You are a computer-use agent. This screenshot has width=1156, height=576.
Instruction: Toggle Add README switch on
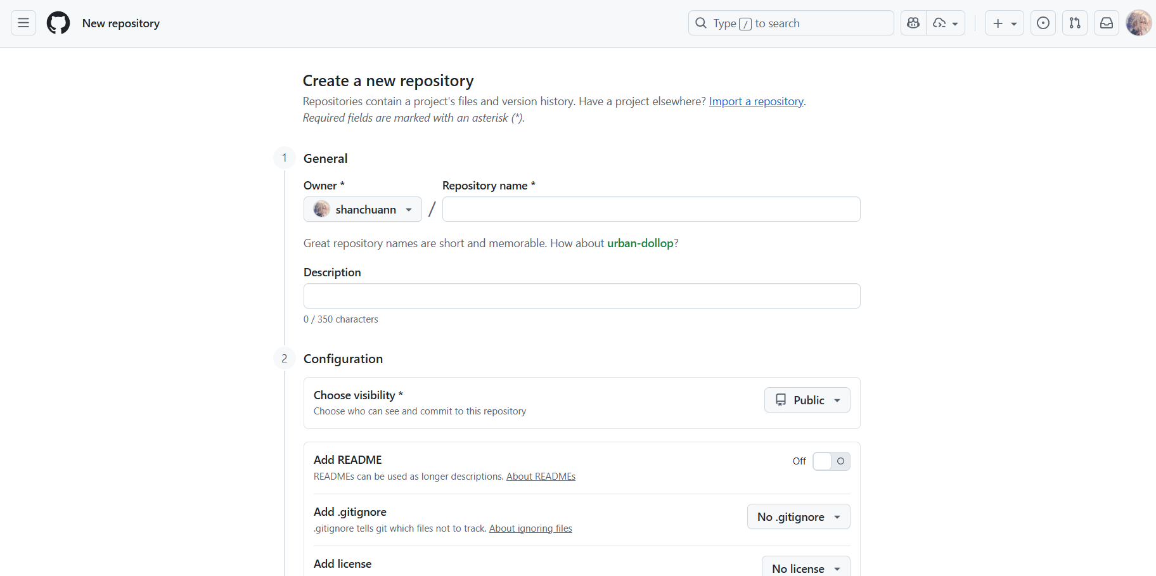click(x=831, y=461)
